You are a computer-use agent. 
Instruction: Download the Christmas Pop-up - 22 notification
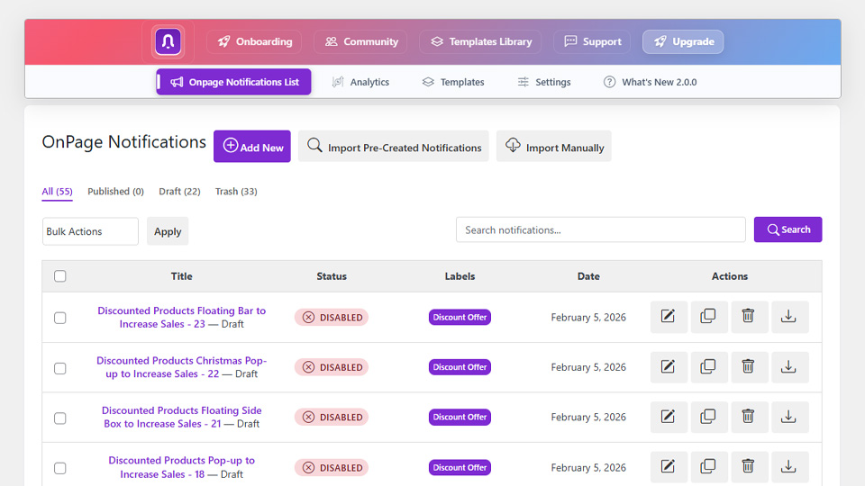click(x=788, y=367)
